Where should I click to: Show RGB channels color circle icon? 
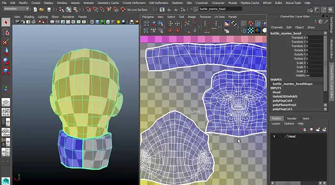[x=258, y=31]
